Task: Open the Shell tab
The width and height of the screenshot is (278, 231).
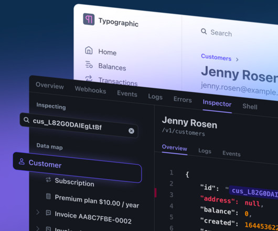Action: point(250,106)
